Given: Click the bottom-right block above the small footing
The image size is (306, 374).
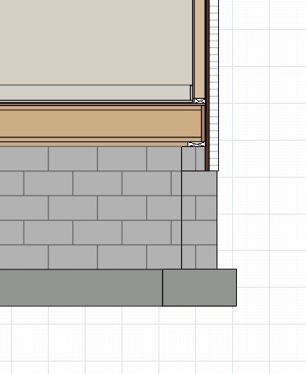Looking at the screenshot, I should point(206,257).
